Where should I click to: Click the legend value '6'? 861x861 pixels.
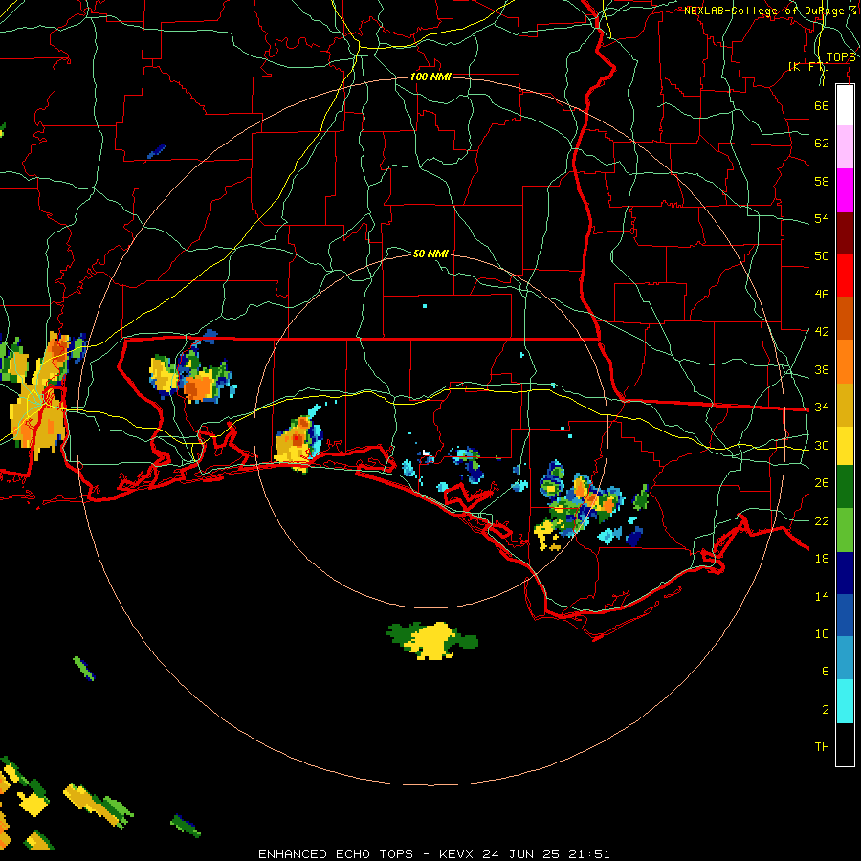[826, 672]
